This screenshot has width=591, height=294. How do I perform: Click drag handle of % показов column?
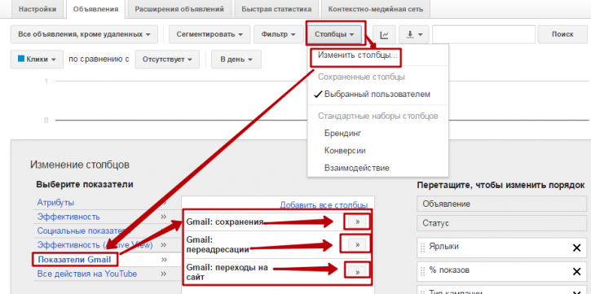[422, 271]
